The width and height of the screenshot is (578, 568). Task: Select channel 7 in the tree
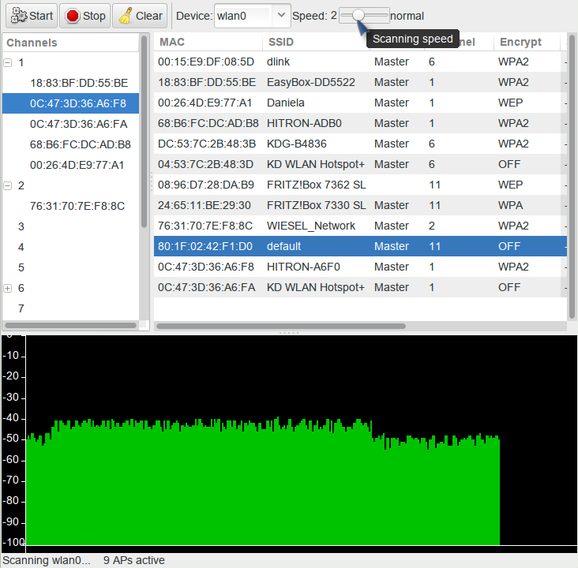tap(21, 308)
